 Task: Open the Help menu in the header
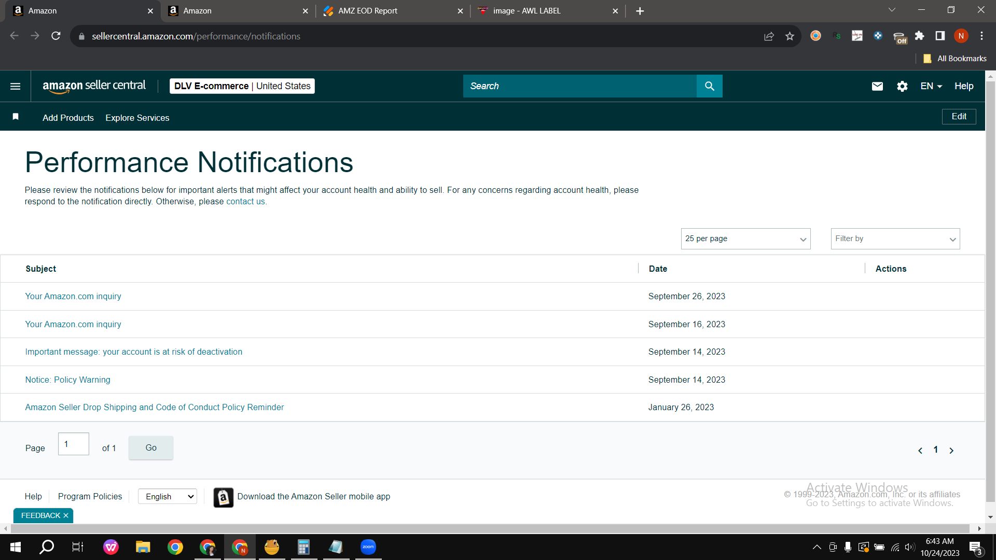click(x=964, y=86)
